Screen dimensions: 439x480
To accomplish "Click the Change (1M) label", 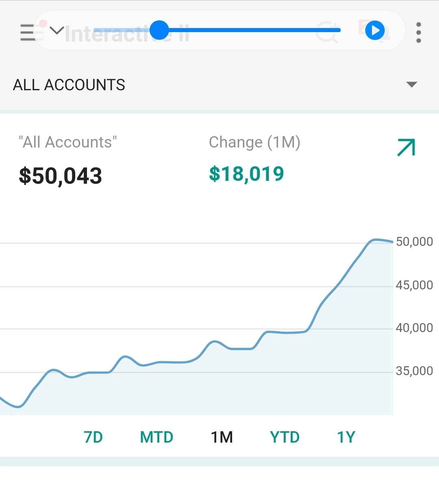I will (x=254, y=142).
